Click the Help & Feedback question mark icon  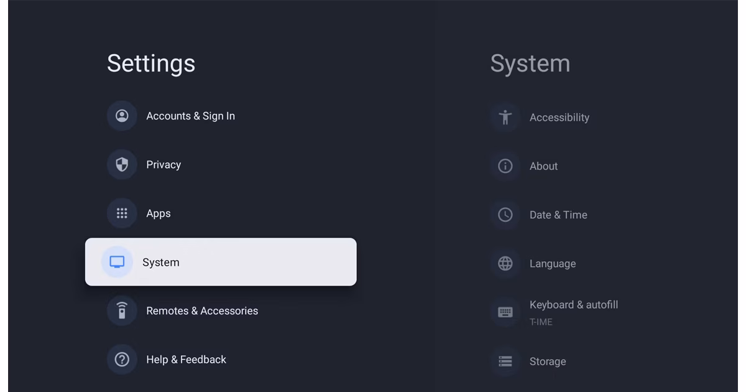122,360
